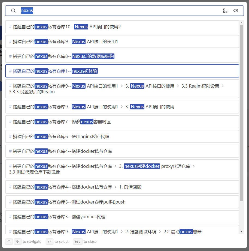Click inside the search input field

click(82, 10)
